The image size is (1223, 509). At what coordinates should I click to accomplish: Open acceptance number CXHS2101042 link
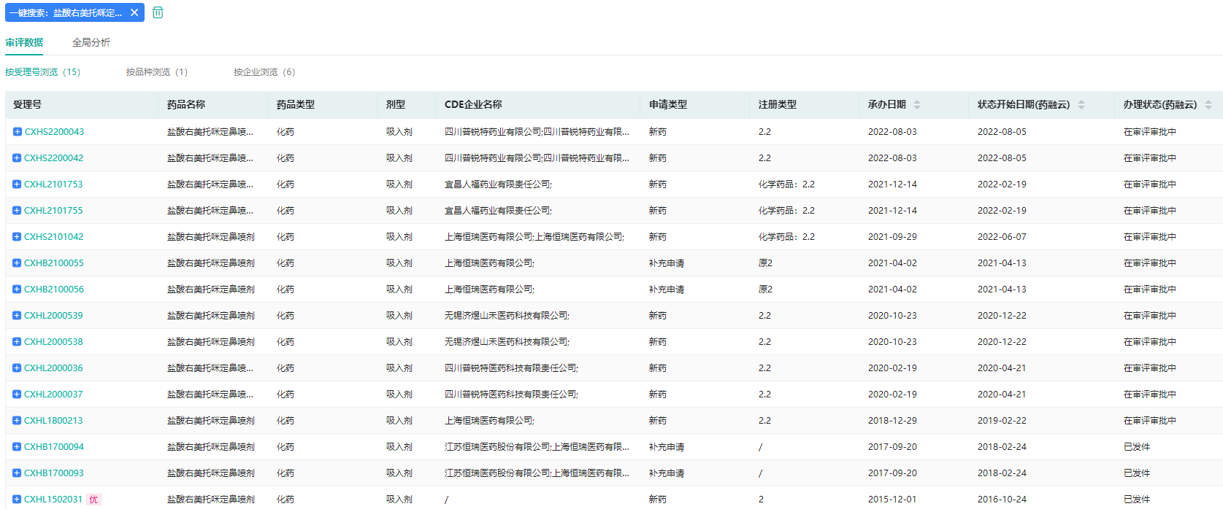[x=54, y=237]
